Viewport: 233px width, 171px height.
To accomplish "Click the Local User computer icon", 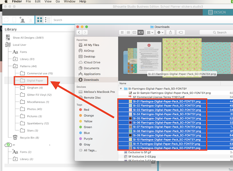I will pyautogui.click(x=8, y=45).
